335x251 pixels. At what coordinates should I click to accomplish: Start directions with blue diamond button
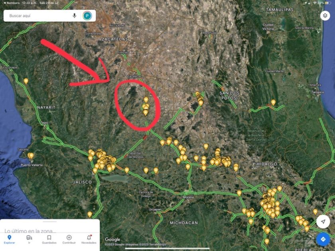(323, 239)
